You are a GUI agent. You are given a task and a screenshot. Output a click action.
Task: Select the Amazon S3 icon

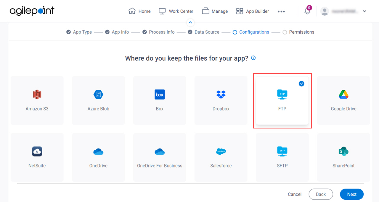(x=37, y=95)
